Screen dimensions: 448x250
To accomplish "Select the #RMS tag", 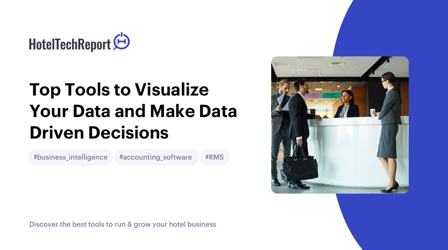I will 215,157.
